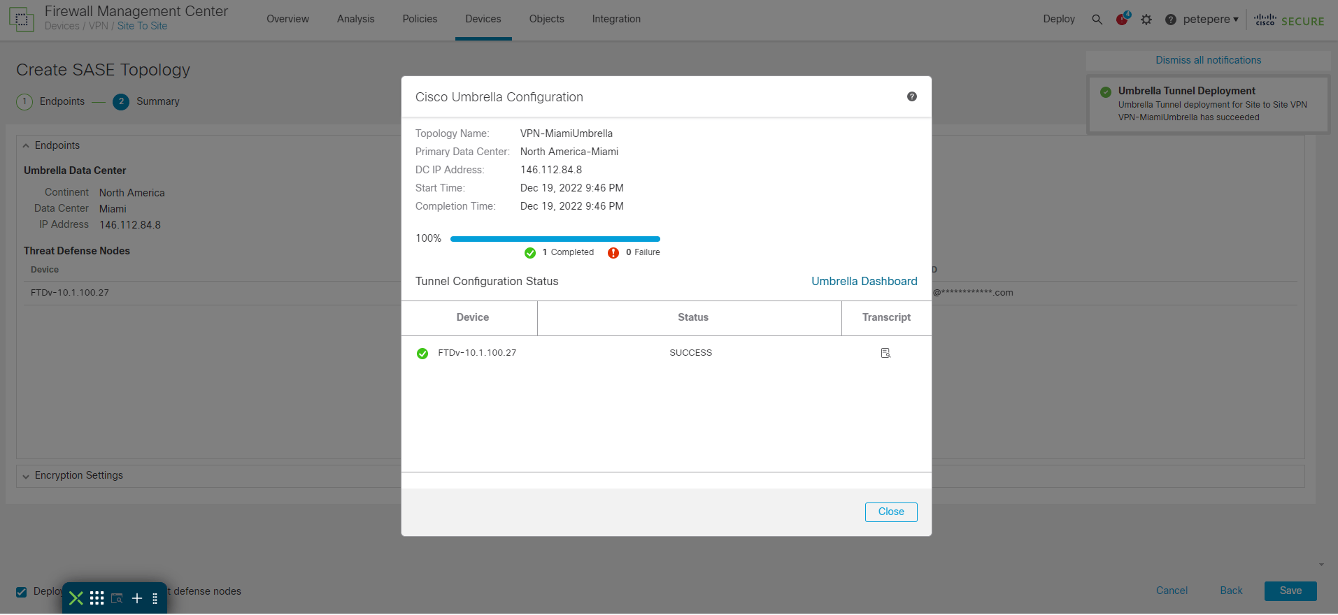Open the petepere user dropdown

tap(1211, 20)
